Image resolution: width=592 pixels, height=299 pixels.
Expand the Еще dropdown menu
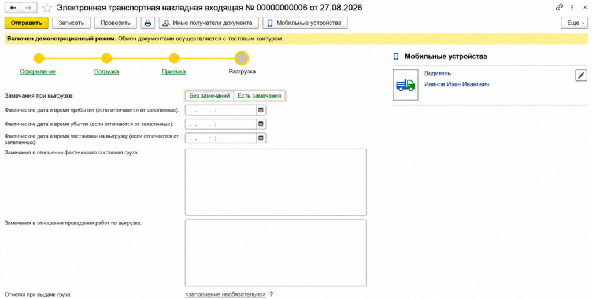tap(575, 23)
